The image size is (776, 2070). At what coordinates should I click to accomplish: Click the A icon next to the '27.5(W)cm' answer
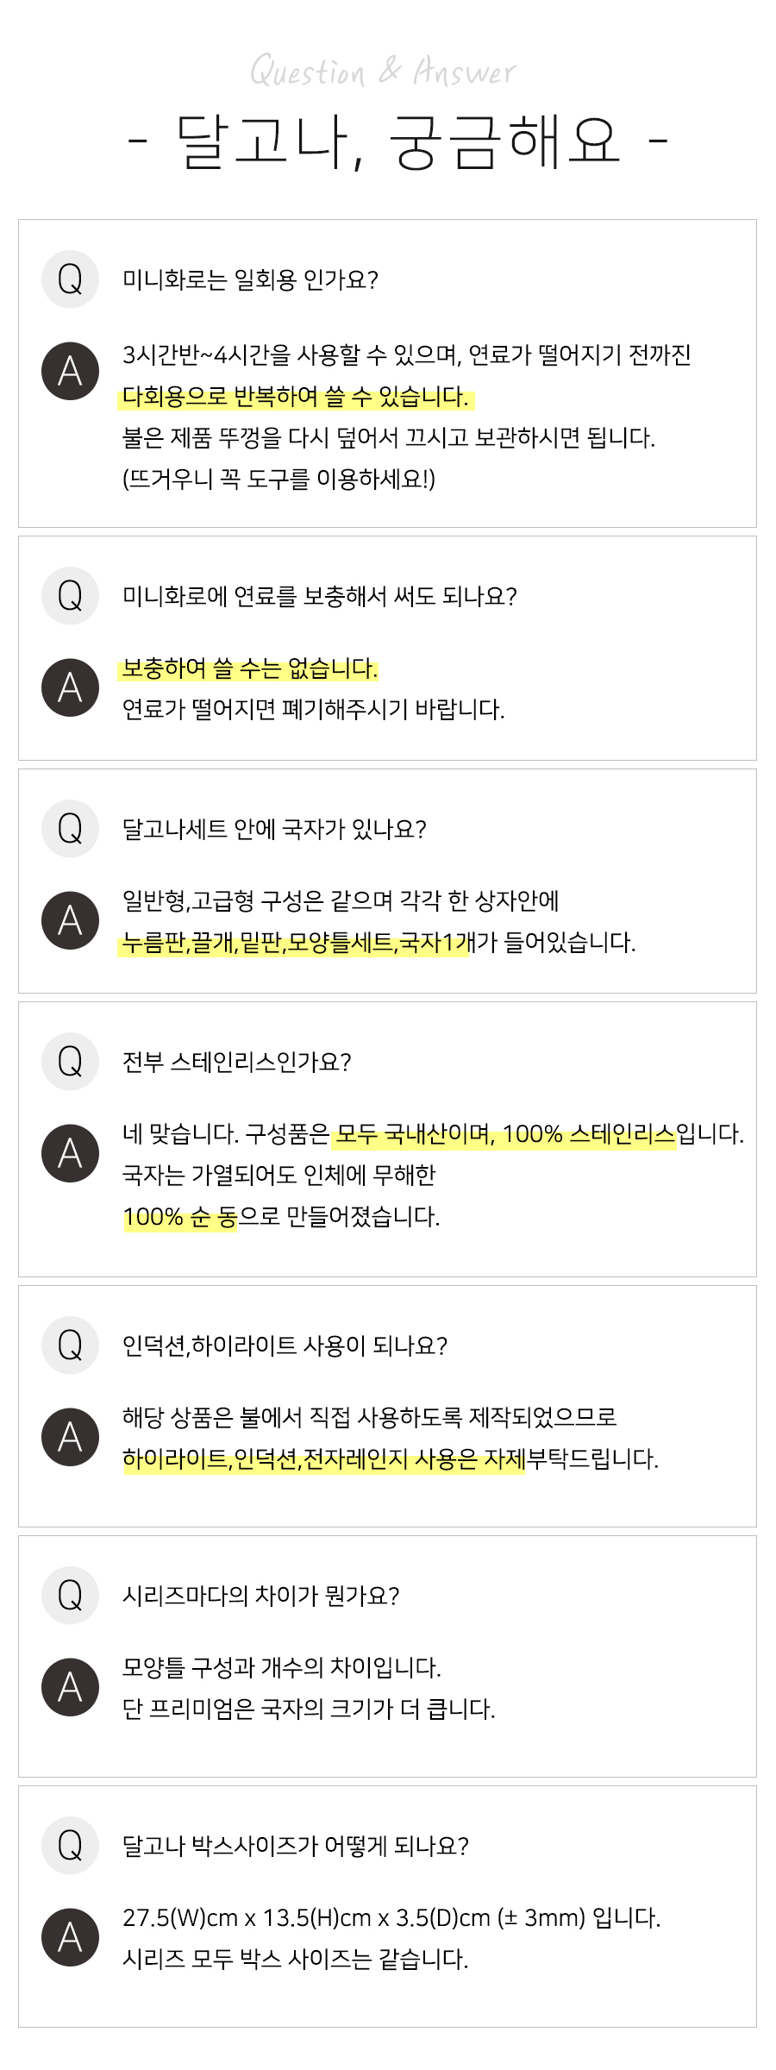point(70,1937)
